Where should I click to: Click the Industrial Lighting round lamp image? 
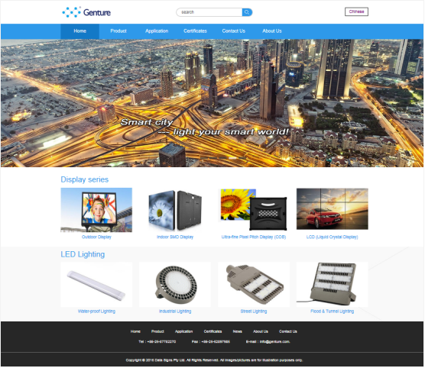[175, 283]
